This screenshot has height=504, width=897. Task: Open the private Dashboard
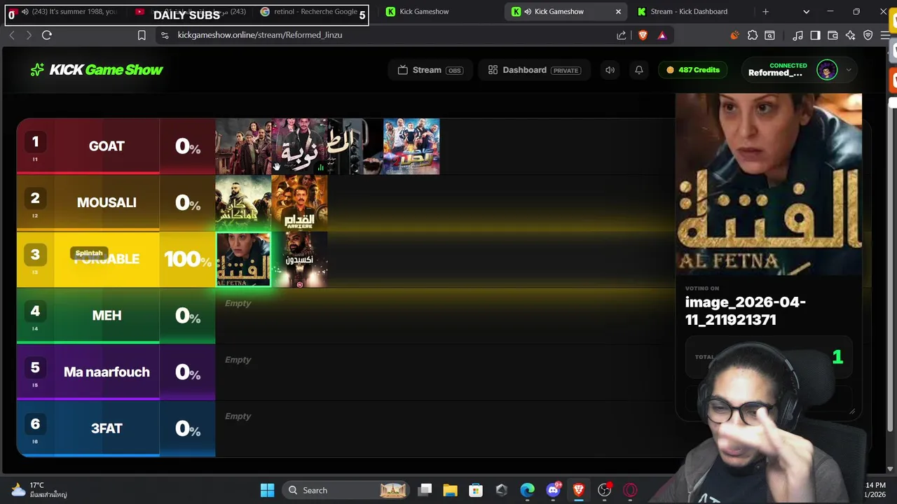tap(535, 70)
